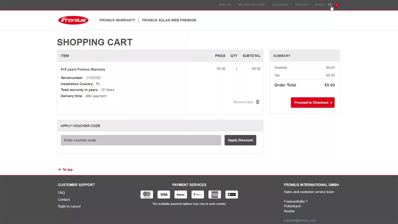This screenshot has height=224, width=398.
Task: Click the To top link
Action: click(68, 170)
